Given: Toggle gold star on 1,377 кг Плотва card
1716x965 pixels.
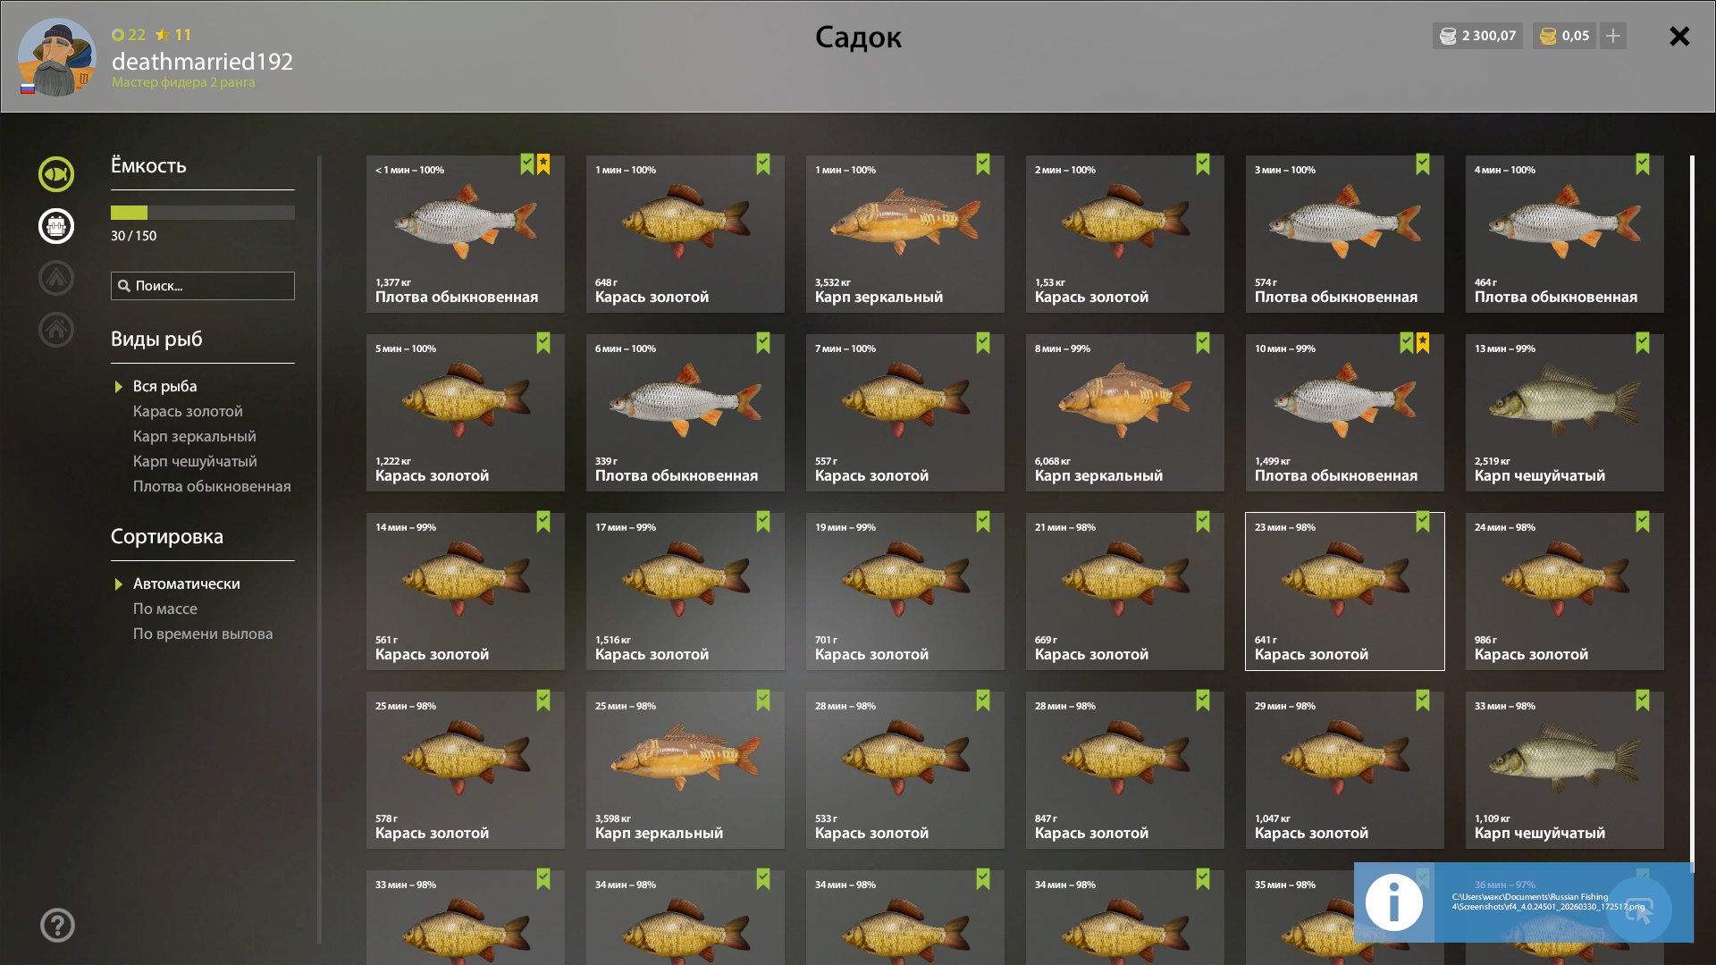Looking at the screenshot, I should pyautogui.click(x=543, y=164).
